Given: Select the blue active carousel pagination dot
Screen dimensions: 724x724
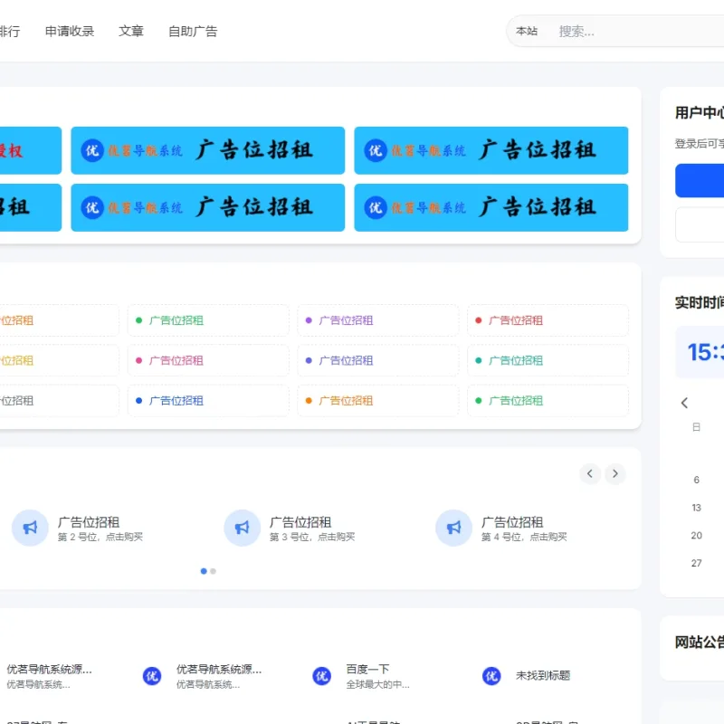Looking at the screenshot, I should tap(204, 571).
